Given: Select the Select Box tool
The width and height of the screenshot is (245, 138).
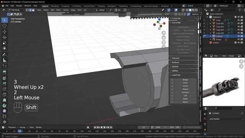Looking at the screenshot, I should point(4,20).
